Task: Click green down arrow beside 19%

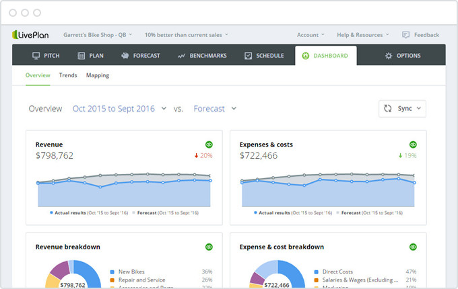Action: point(401,155)
